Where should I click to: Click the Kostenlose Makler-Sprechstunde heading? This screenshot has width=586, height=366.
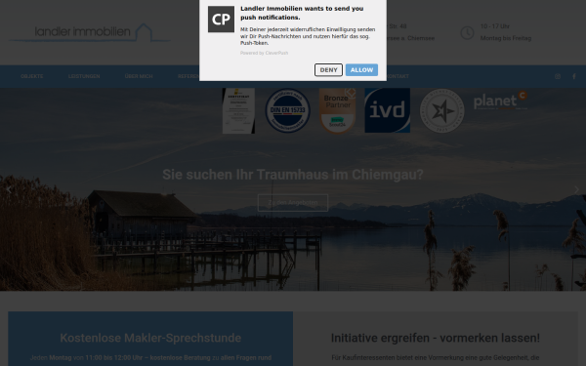[150, 338]
